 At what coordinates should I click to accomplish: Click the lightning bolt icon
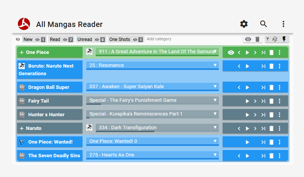[x=284, y=39]
